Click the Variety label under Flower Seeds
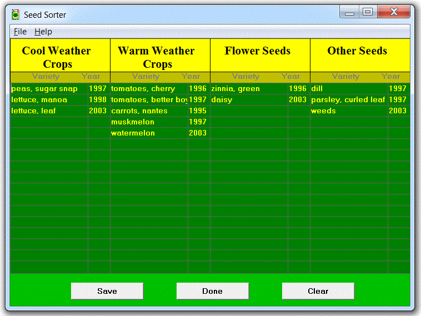The height and width of the screenshot is (316, 421). coord(245,77)
